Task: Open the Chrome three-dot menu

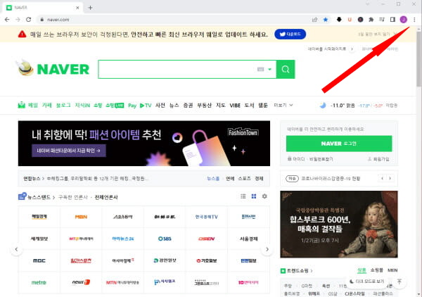Action: [x=414, y=20]
